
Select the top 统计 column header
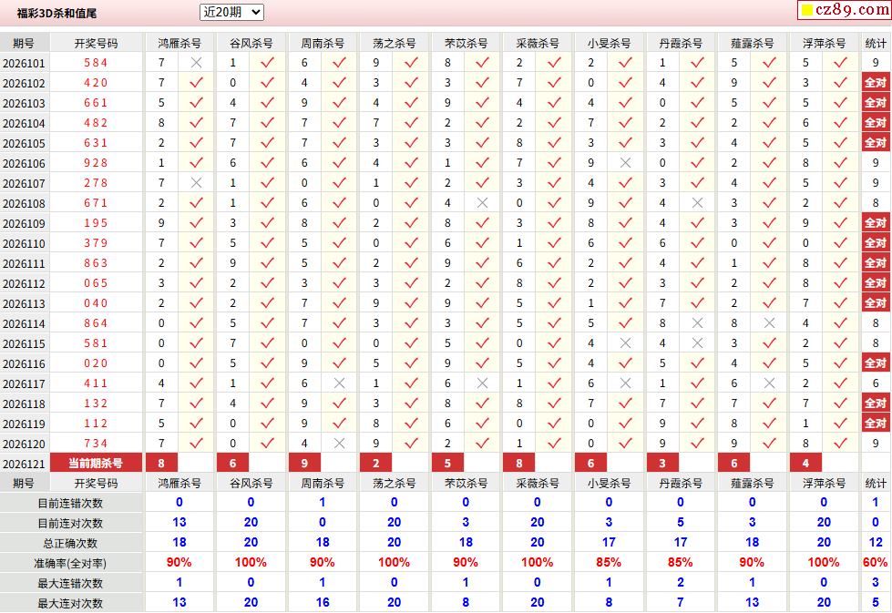click(x=876, y=43)
